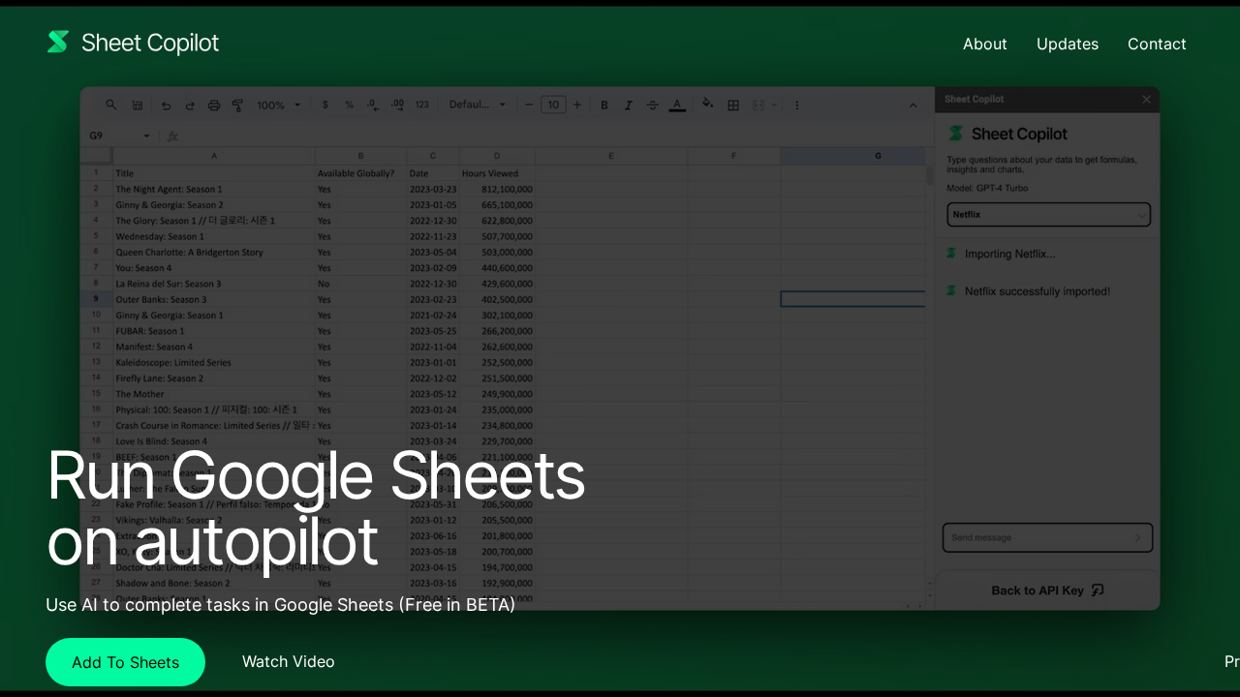This screenshot has width=1240, height=697.
Task: Click the Contact navigation item
Action: (1157, 44)
